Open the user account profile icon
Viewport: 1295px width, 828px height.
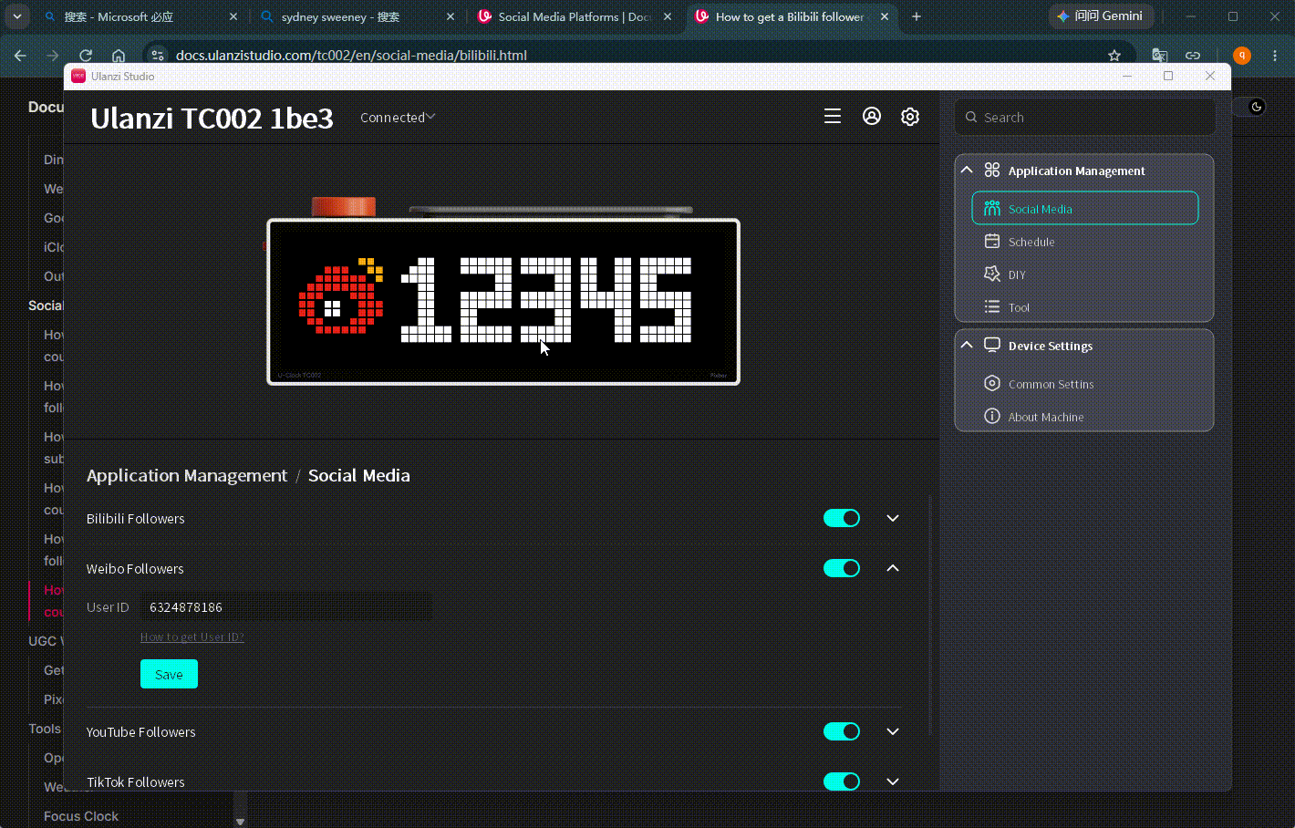[872, 116]
